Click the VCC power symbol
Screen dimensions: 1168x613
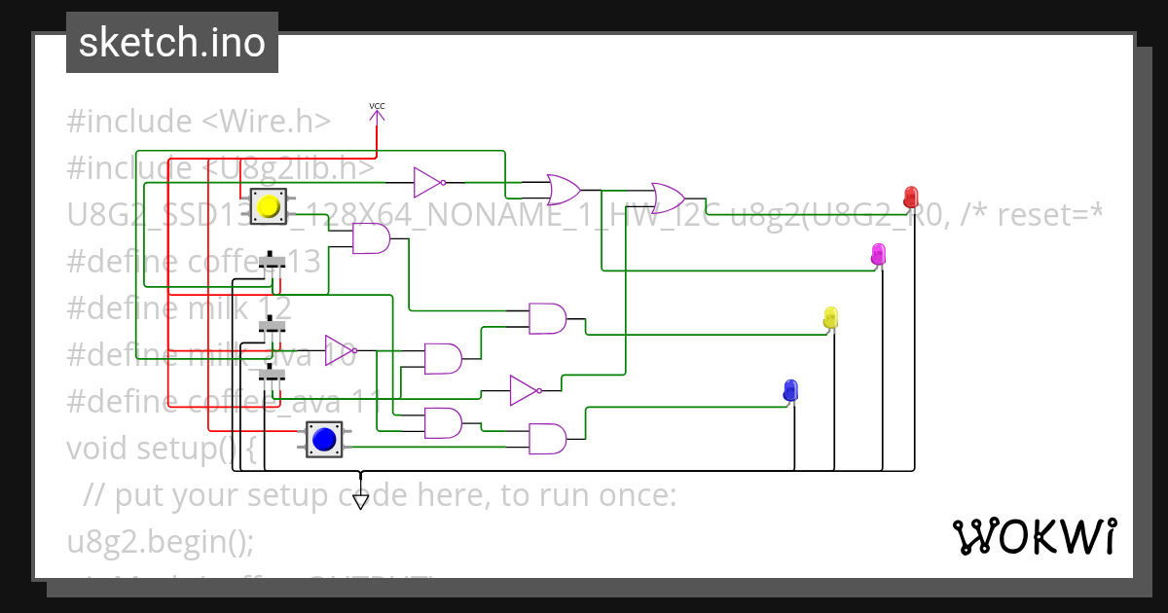pos(377,113)
